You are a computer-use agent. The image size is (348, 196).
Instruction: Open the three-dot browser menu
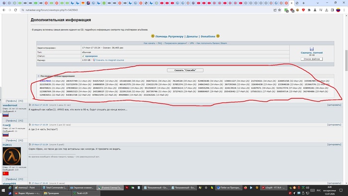[344, 10]
